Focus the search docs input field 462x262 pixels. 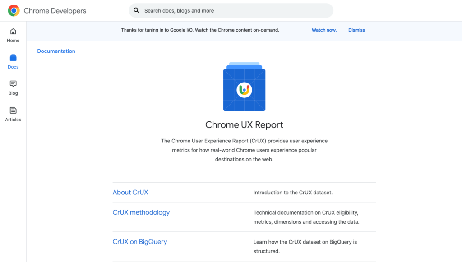(235, 10)
